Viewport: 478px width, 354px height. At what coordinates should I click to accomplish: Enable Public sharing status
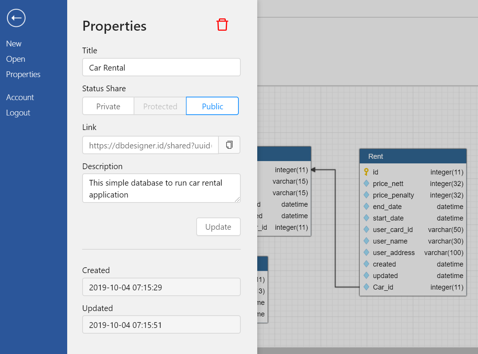(212, 106)
